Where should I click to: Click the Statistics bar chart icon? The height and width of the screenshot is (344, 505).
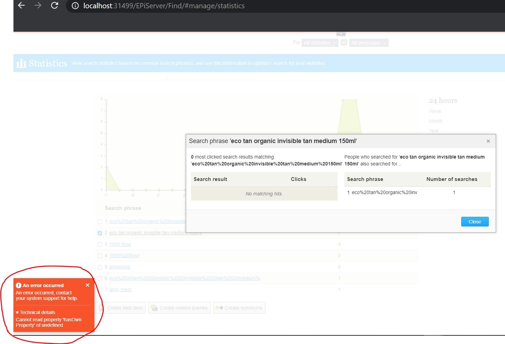[x=21, y=63]
